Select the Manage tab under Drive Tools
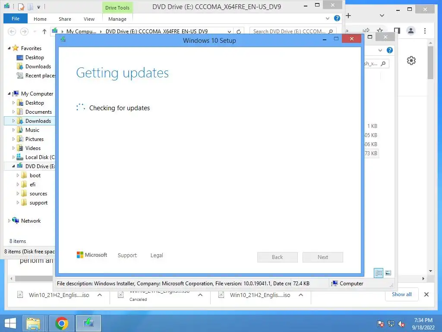 [x=117, y=19]
